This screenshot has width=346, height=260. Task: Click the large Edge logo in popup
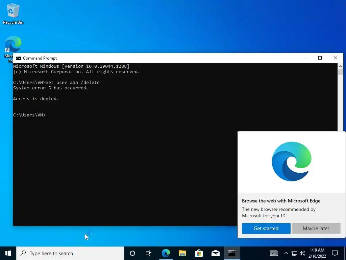(x=292, y=161)
